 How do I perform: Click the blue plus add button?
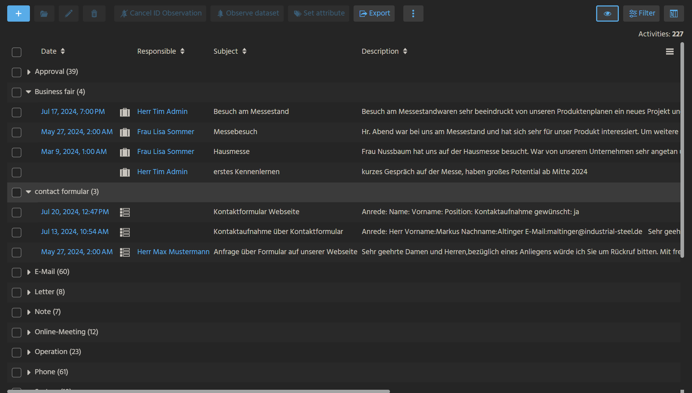pos(18,13)
